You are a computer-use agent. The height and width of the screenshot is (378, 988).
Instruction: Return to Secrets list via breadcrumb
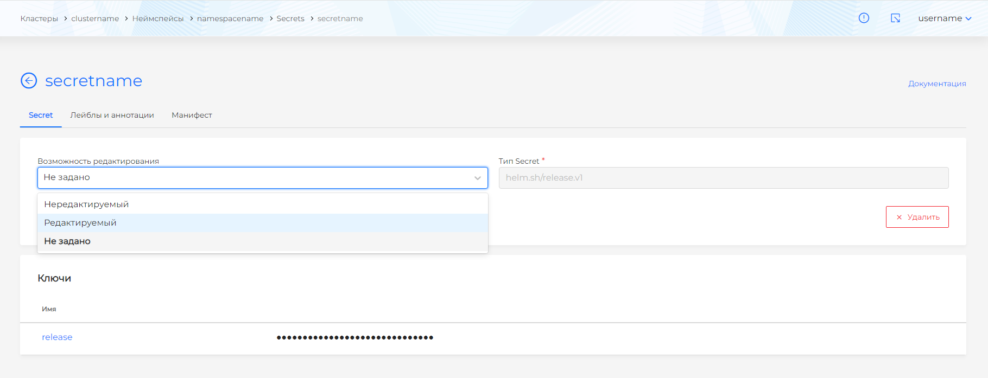tap(290, 18)
